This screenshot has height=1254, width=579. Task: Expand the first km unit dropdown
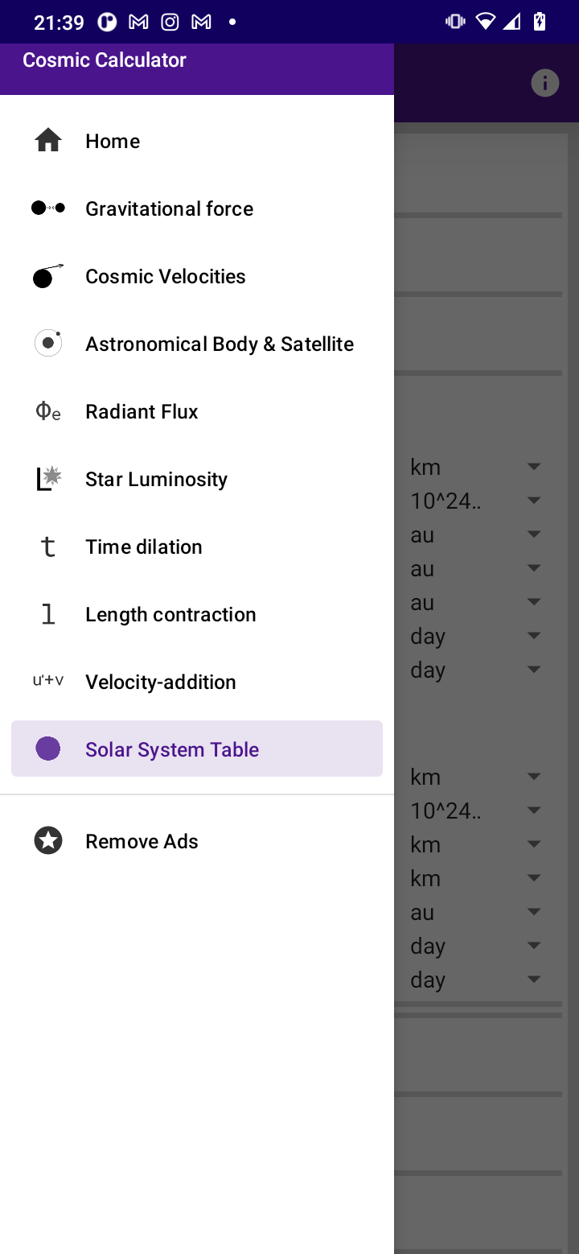point(476,467)
